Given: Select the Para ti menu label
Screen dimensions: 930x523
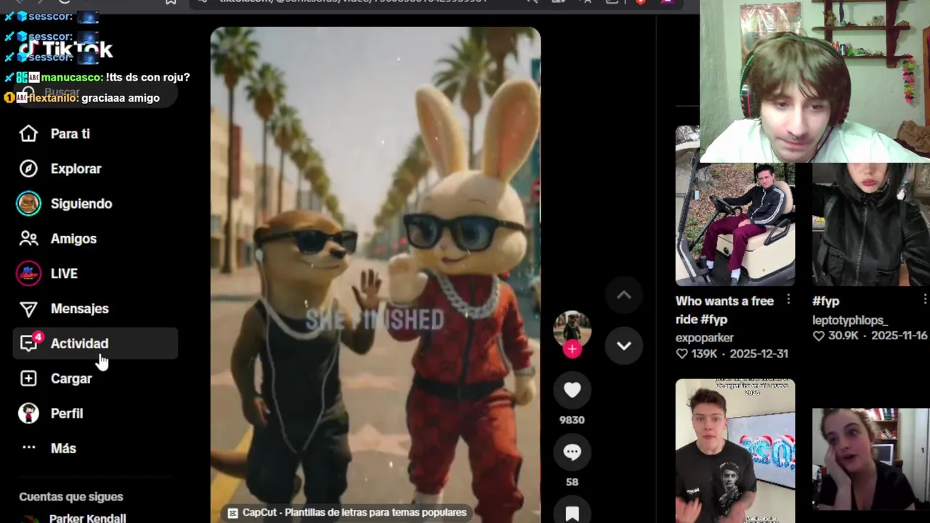Looking at the screenshot, I should 70,134.
